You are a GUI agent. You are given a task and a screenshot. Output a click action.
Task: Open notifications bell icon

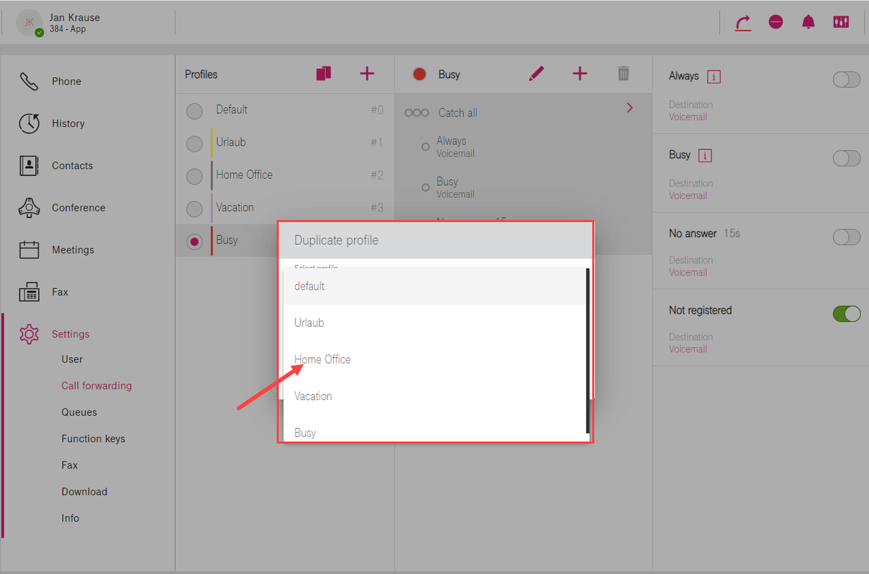[808, 22]
